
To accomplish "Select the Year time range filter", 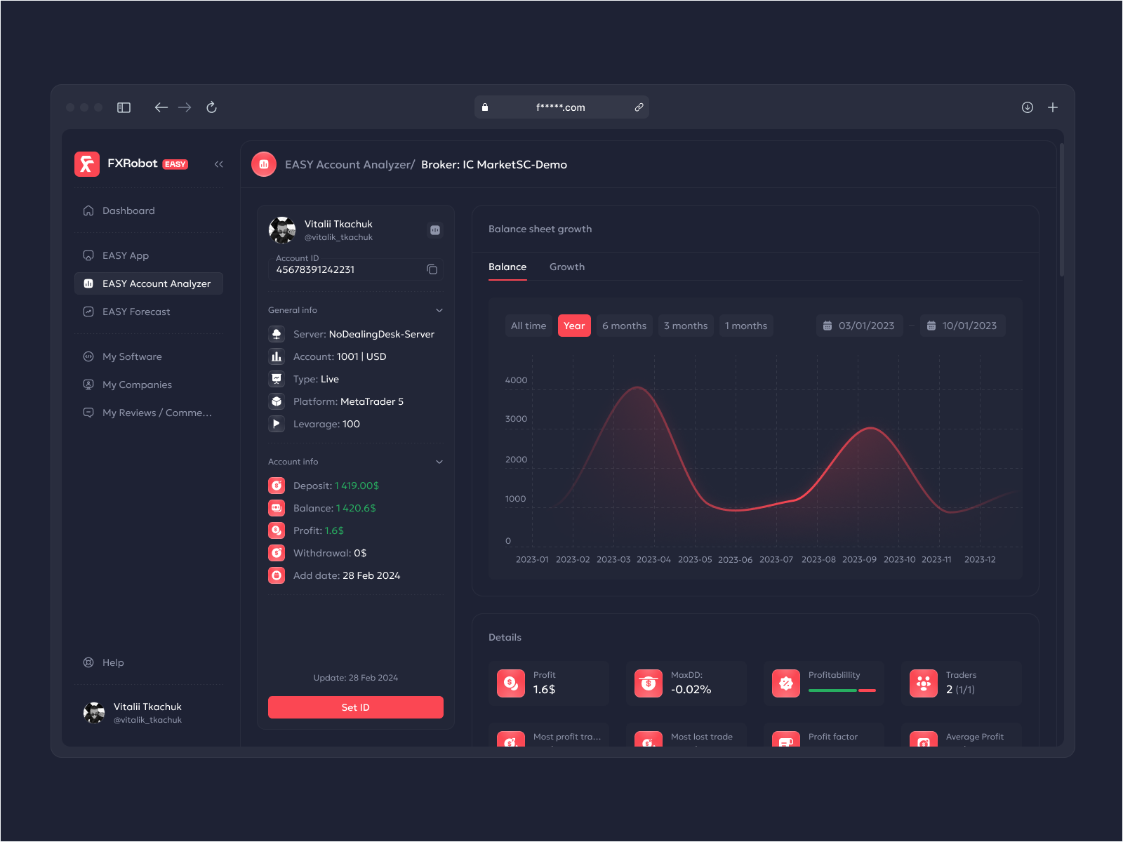I will tap(574, 325).
